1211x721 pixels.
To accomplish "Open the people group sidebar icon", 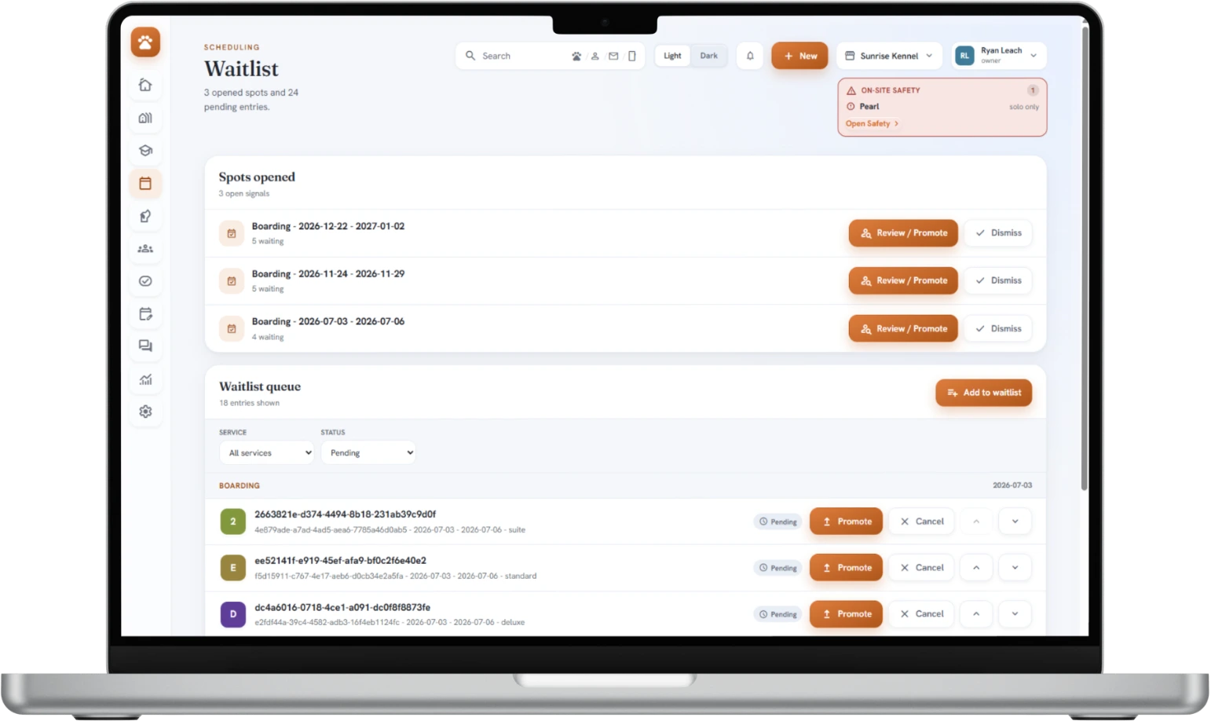I will click(145, 248).
